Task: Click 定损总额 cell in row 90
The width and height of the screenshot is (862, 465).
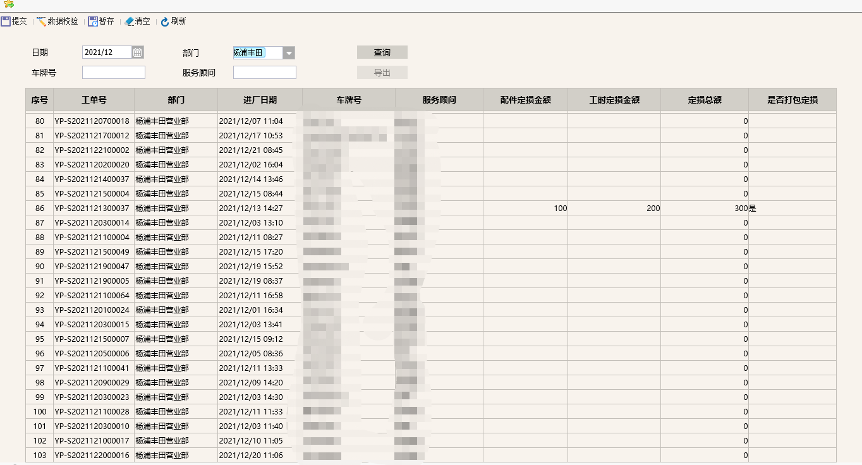Action: click(705, 267)
